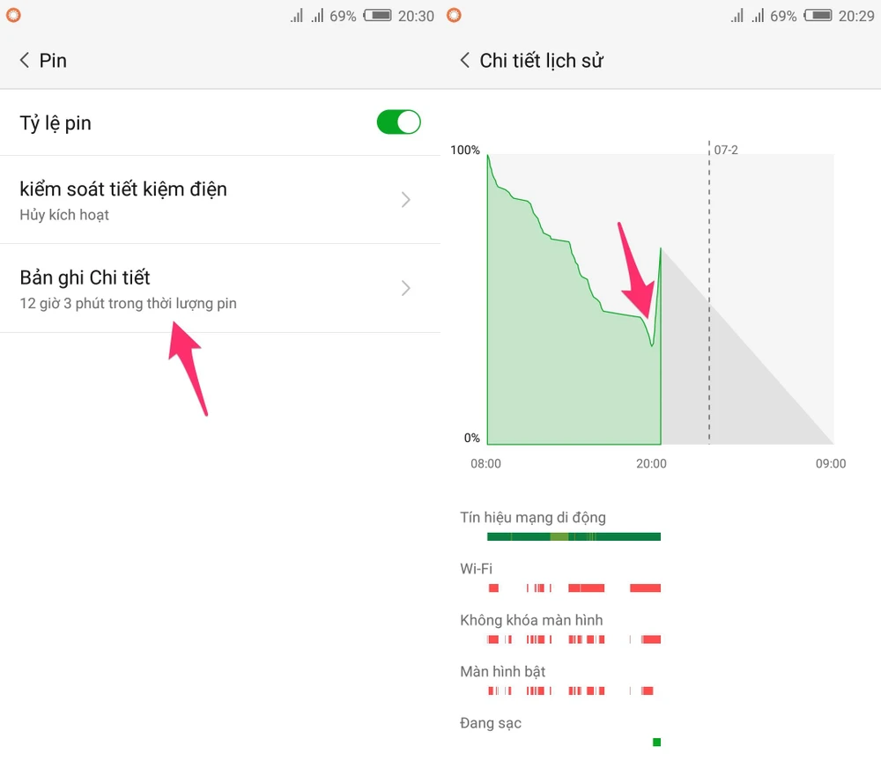The width and height of the screenshot is (881, 783).
Task: Expand Bản ghi Chi tiết chevron
Action: pos(405,288)
